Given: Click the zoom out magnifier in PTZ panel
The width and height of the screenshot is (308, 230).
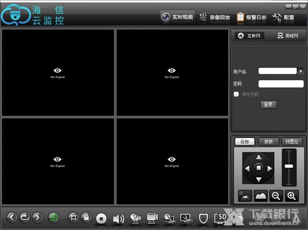Looking at the screenshot, I should (x=276, y=196).
